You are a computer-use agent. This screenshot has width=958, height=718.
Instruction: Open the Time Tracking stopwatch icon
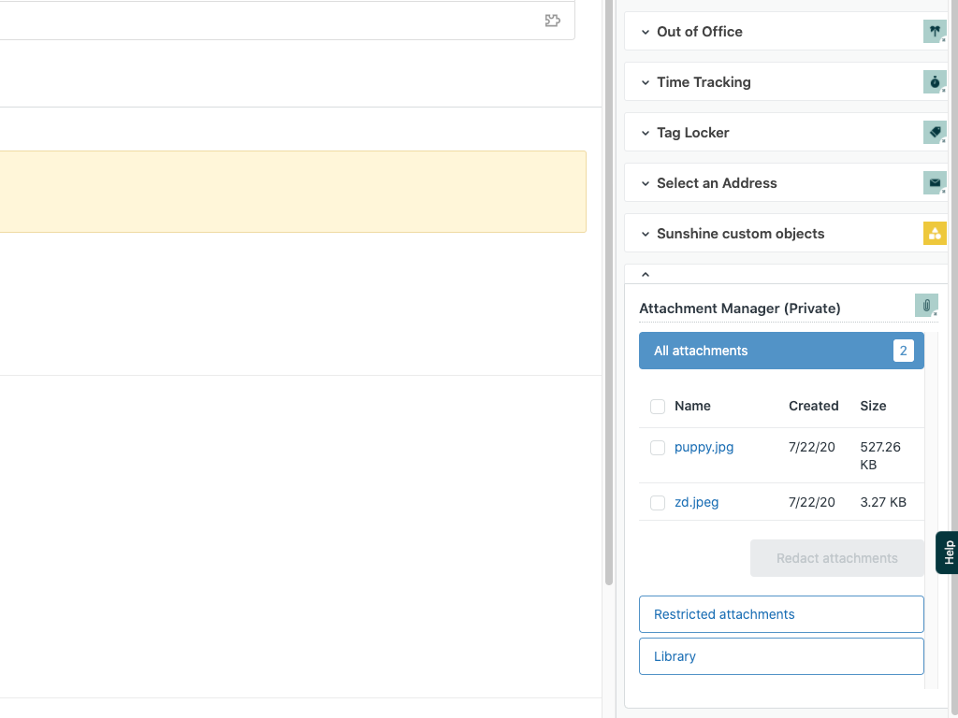(x=935, y=81)
